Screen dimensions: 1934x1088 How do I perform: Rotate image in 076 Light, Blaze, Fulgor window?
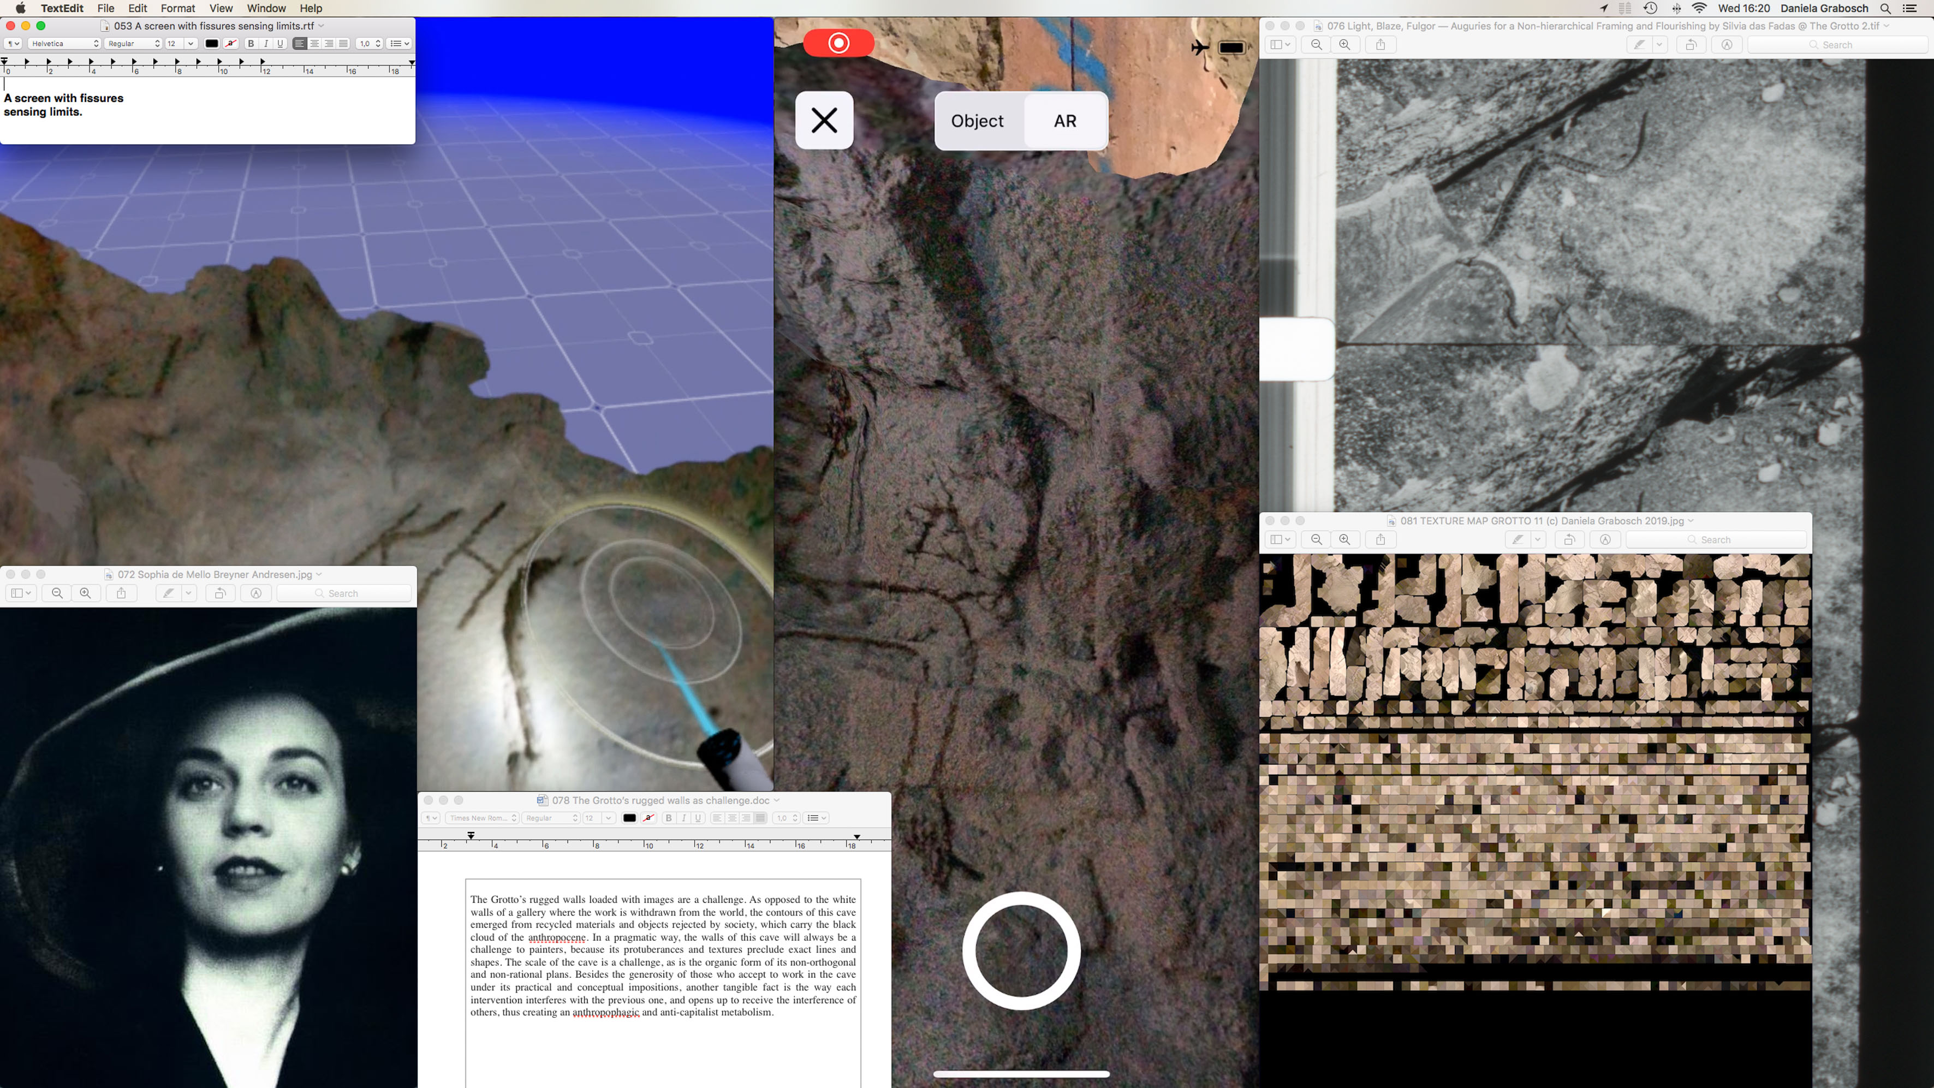[1691, 44]
